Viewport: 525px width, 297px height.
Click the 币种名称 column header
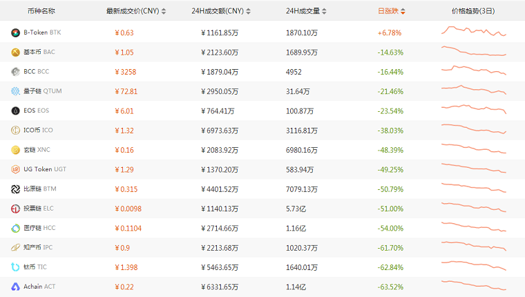pos(41,12)
